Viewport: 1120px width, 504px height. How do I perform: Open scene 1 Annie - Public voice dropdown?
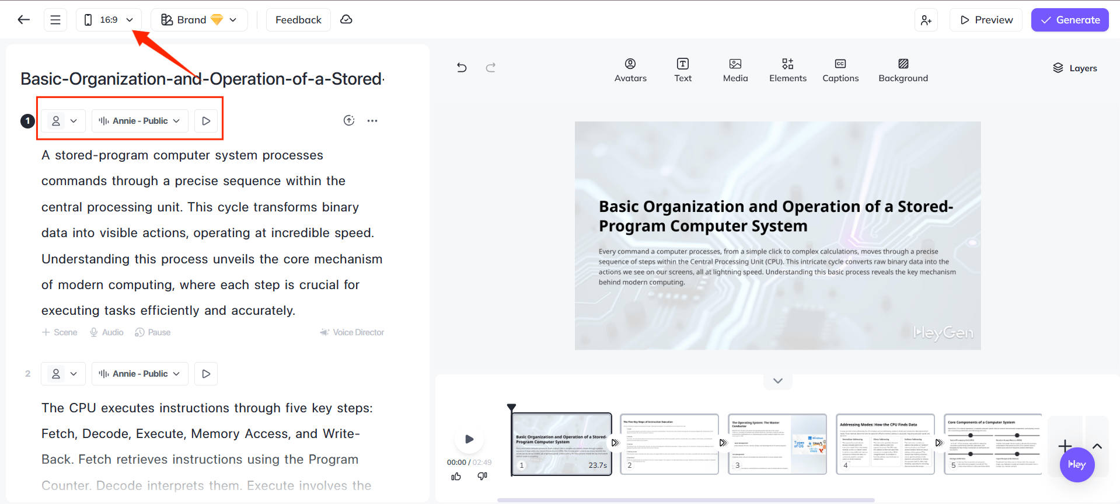point(140,121)
